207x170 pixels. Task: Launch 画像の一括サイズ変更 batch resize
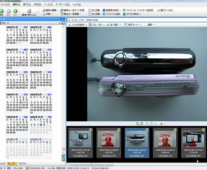click(x=73, y=10)
